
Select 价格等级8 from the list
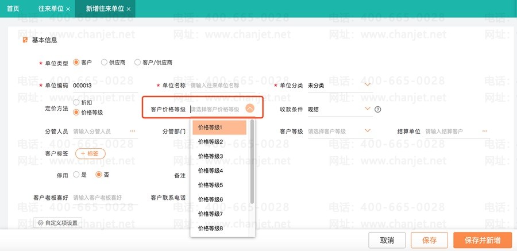point(219,228)
